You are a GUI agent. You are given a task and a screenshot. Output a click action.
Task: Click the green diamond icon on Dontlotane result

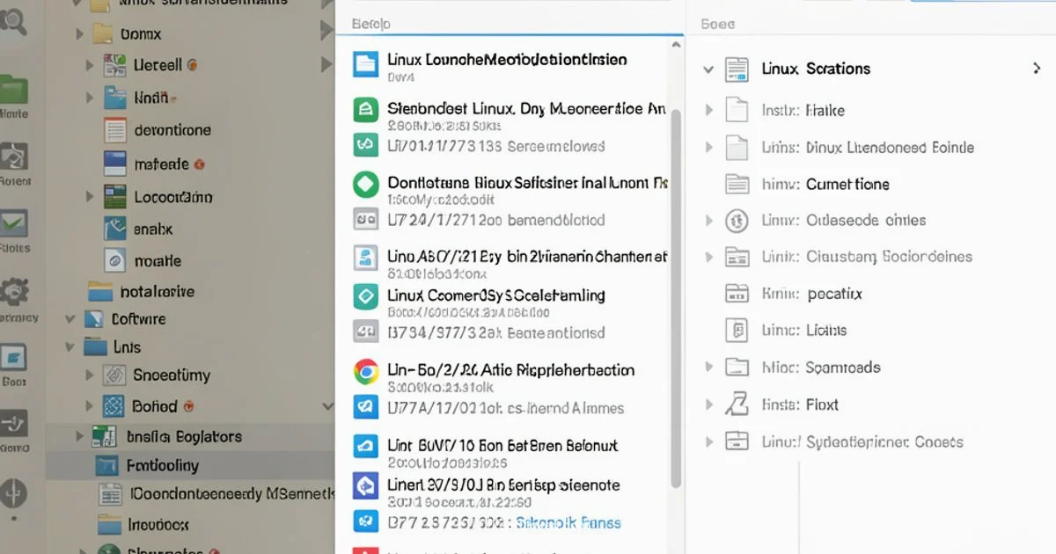tap(365, 186)
